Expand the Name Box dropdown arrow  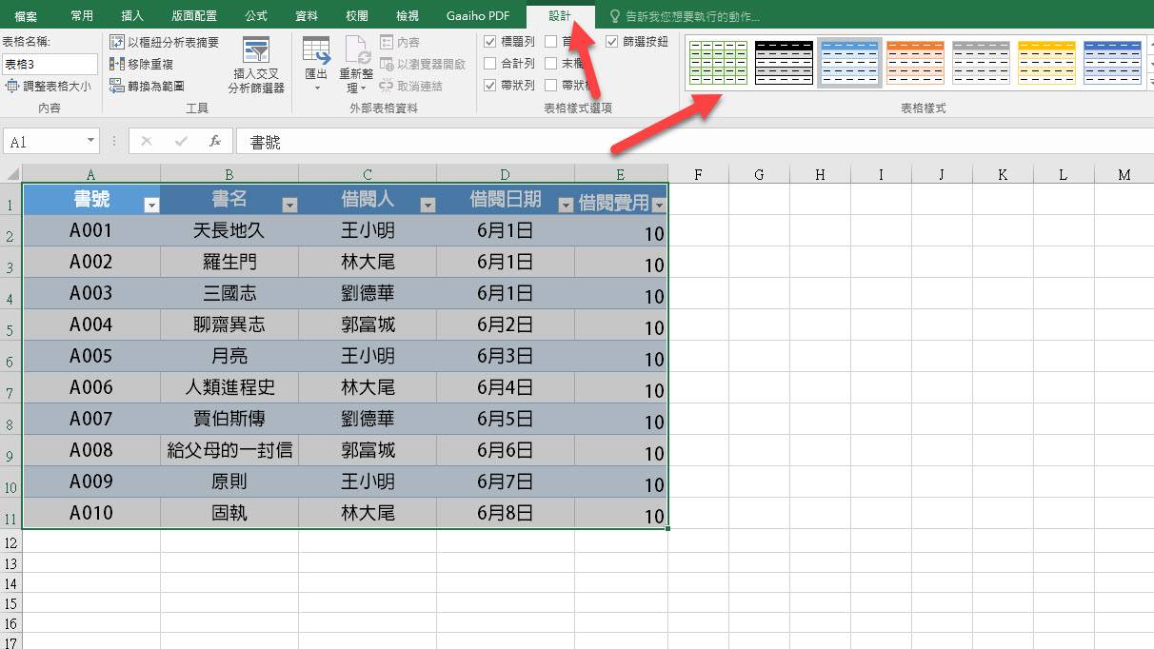[x=91, y=141]
